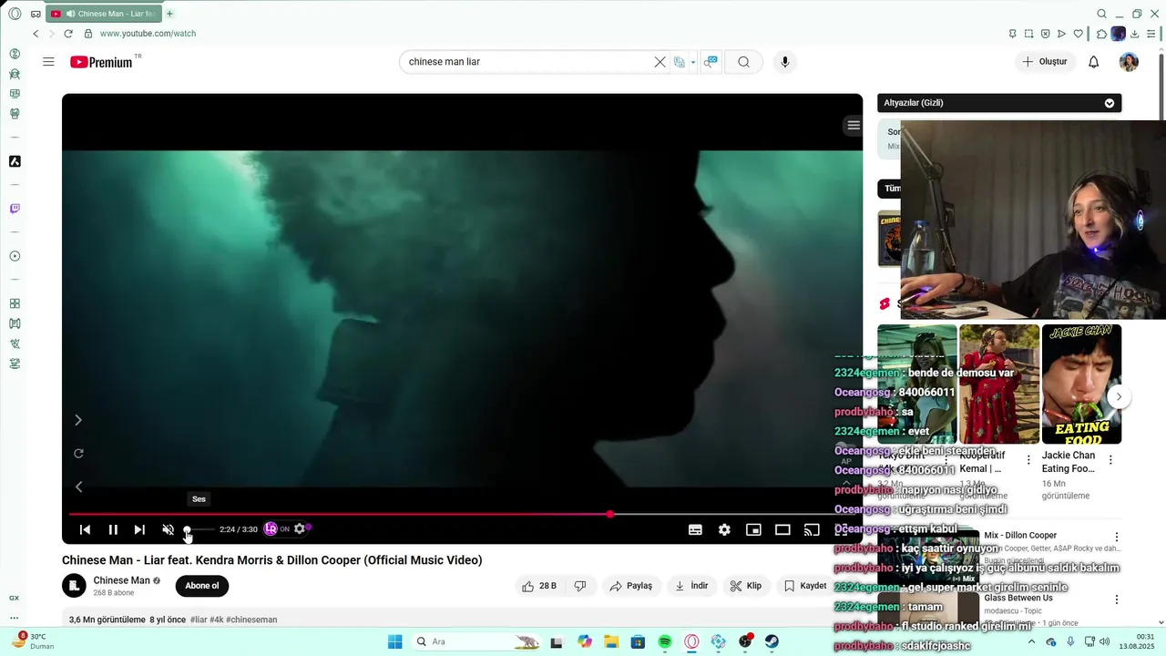Screen dimensions: 1166x656
Task: Open Steam from the taskbar
Action: [772, 641]
